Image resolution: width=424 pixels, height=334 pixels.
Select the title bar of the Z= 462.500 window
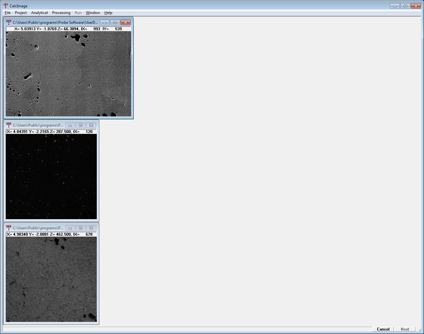click(38, 228)
